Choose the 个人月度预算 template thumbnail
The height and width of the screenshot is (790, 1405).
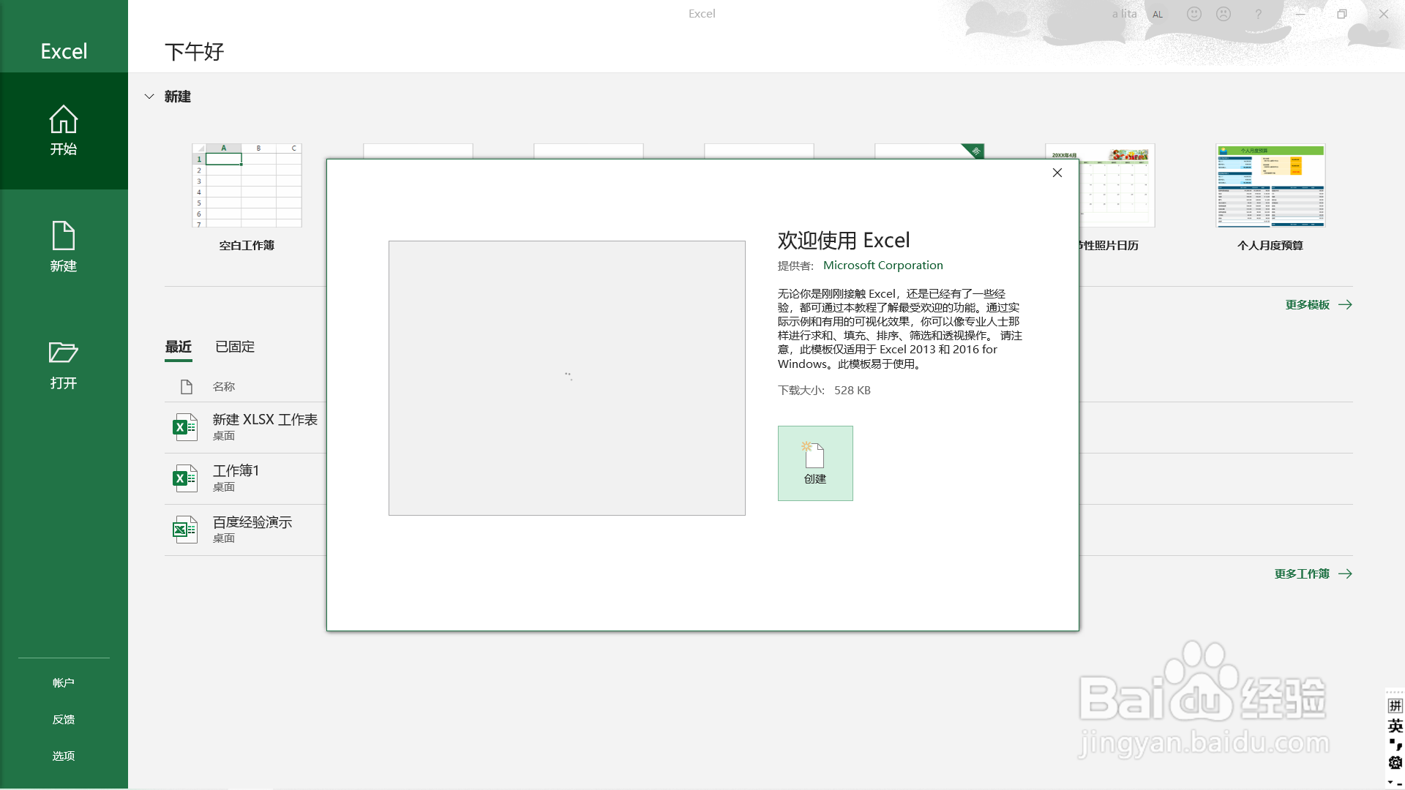click(x=1270, y=186)
